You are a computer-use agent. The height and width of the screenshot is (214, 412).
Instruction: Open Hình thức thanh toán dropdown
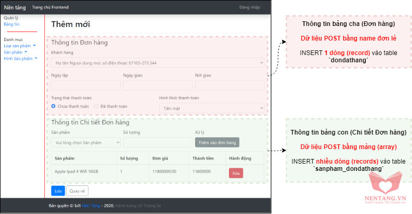tap(211, 107)
